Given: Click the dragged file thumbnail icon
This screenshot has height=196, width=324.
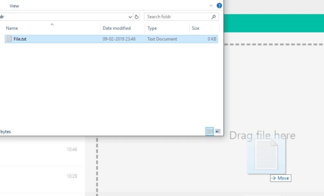Looking at the screenshot, I should pos(266,155).
